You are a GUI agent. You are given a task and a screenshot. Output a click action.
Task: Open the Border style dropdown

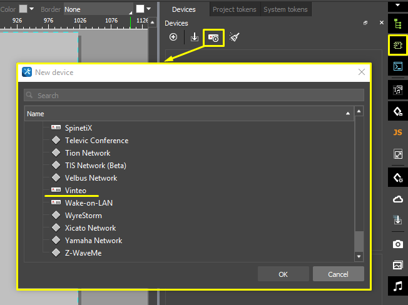(98, 9)
